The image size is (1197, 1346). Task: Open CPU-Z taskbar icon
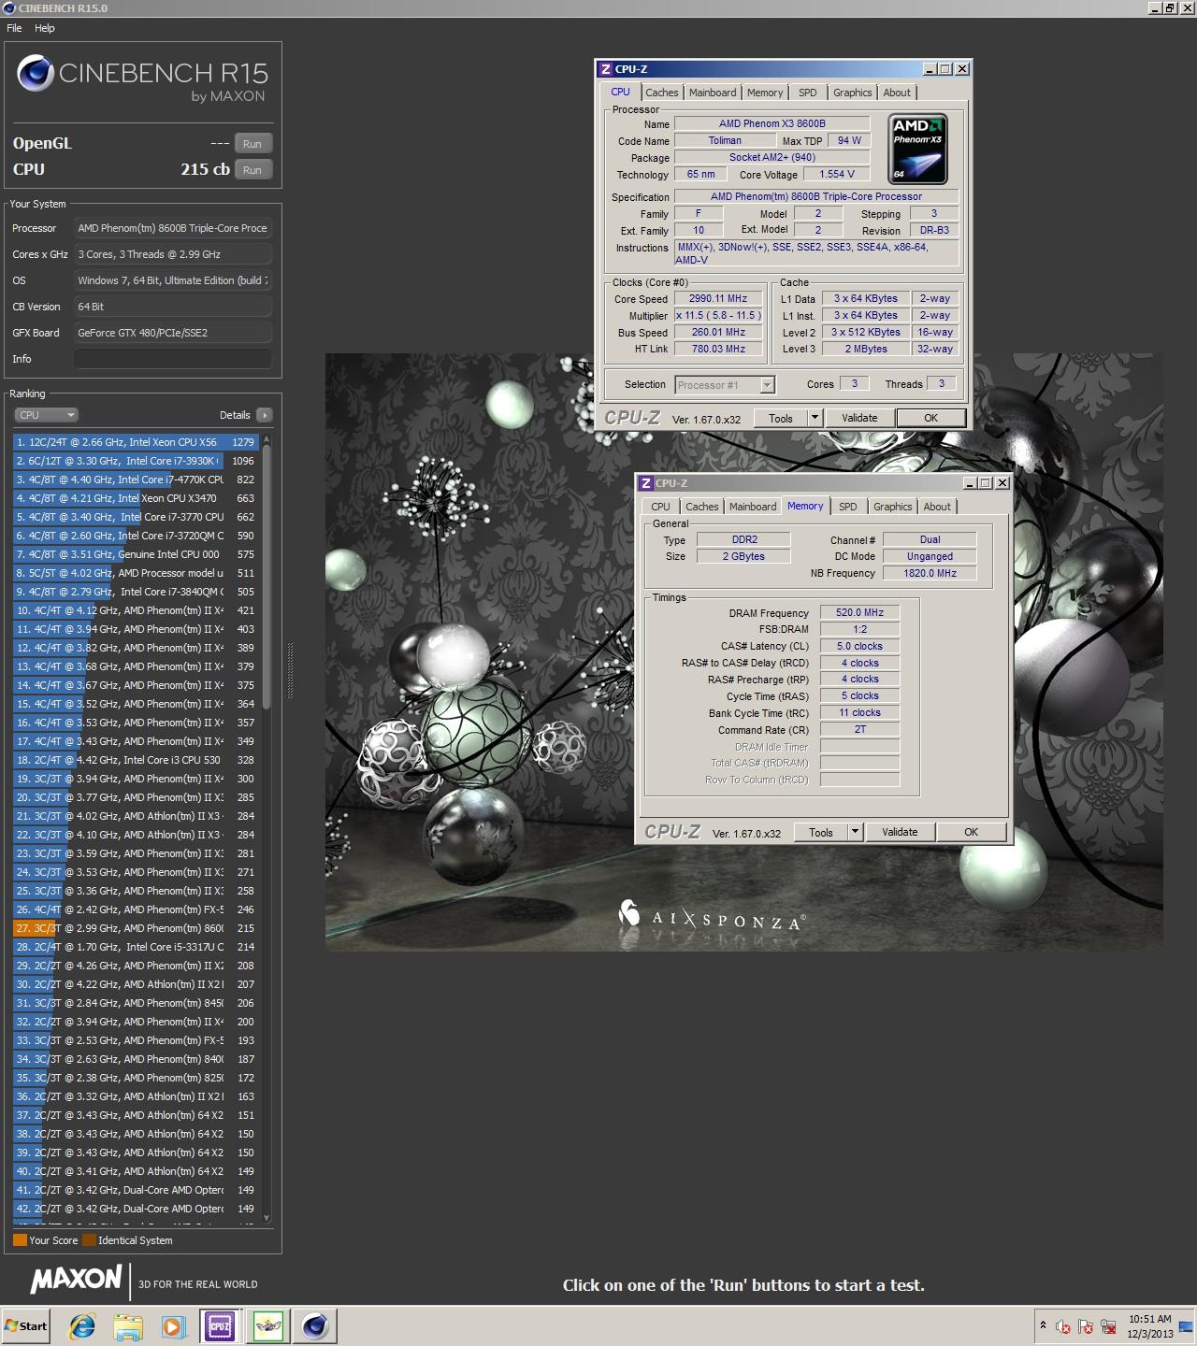(220, 1325)
